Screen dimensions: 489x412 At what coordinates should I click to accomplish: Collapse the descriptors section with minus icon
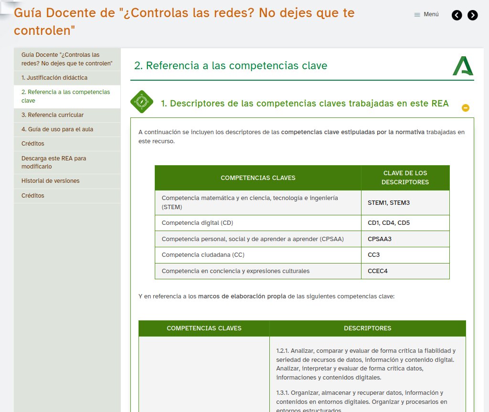tap(465, 108)
